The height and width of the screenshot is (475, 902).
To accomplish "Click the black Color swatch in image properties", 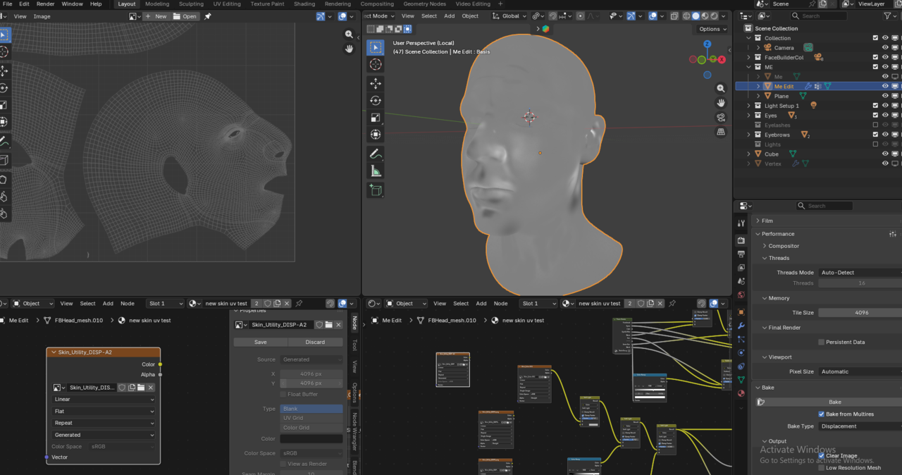I will (311, 439).
